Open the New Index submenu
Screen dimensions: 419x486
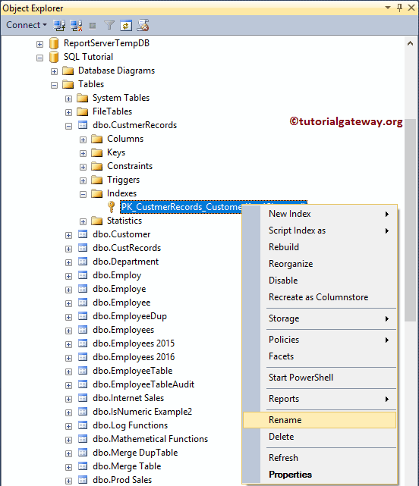[320, 214]
